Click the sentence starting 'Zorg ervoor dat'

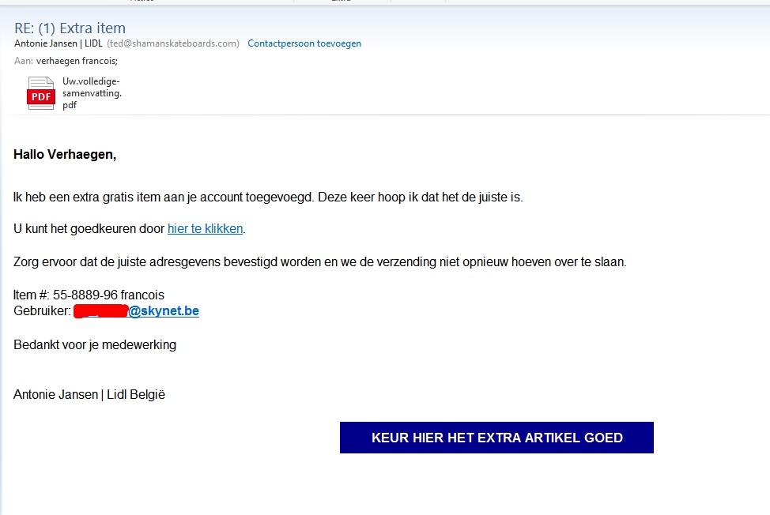pyautogui.click(x=319, y=262)
